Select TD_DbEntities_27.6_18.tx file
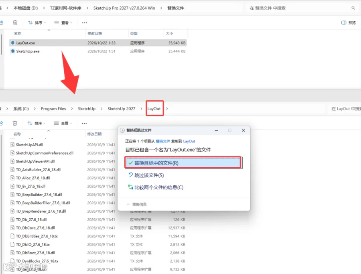361x274 pixels. tap(37, 236)
